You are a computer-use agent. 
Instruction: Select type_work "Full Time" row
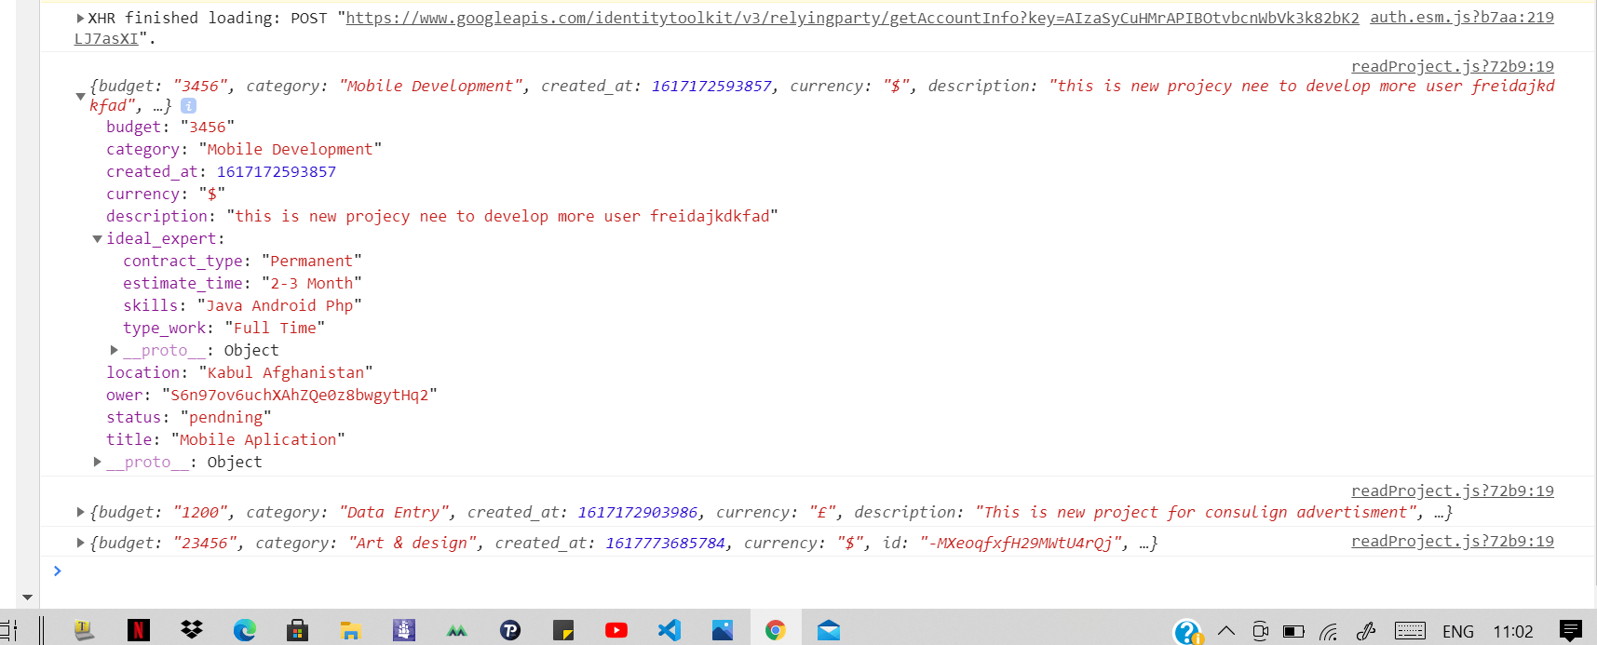coord(224,328)
